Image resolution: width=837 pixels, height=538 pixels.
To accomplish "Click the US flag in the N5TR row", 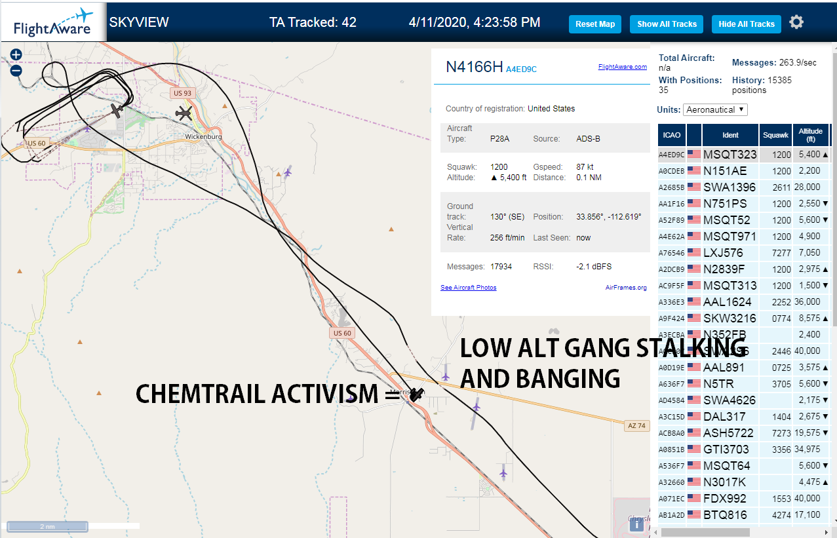I will [x=694, y=384].
